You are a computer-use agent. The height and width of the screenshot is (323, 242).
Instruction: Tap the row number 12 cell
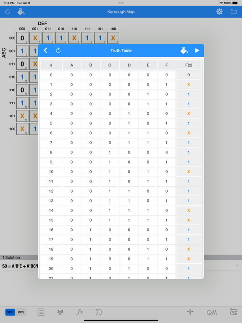coord(51,191)
